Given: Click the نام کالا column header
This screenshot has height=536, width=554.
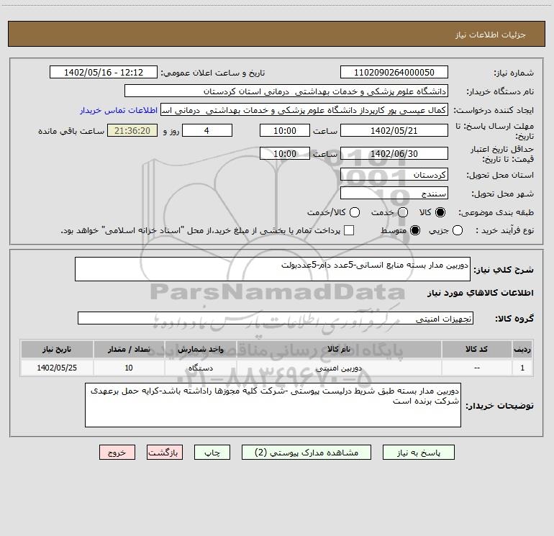Looking at the screenshot, I should 339,350.
